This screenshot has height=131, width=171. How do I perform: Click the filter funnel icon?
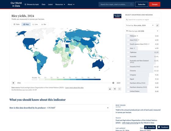click(127, 31)
